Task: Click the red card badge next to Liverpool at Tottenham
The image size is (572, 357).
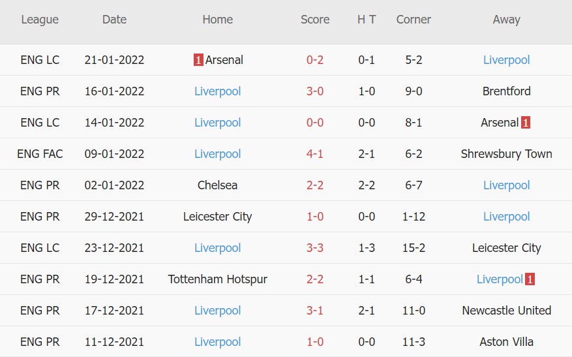Action: (x=530, y=279)
